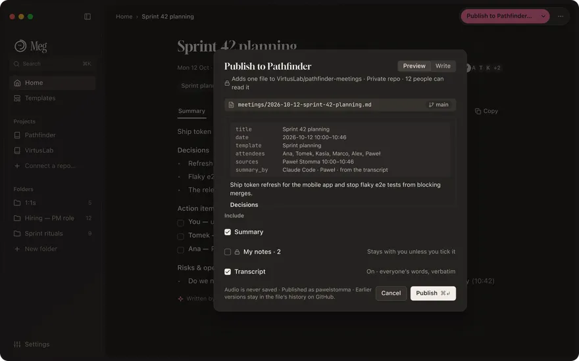This screenshot has width=579, height=361.
Task: Click the Sprint rituals folder icon
Action: click(x=17, y=234)
